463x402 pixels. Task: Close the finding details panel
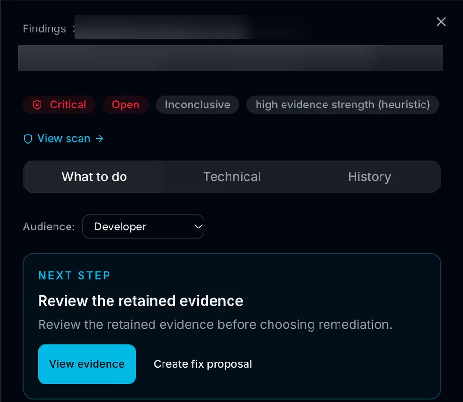click(x=441, y=22)
